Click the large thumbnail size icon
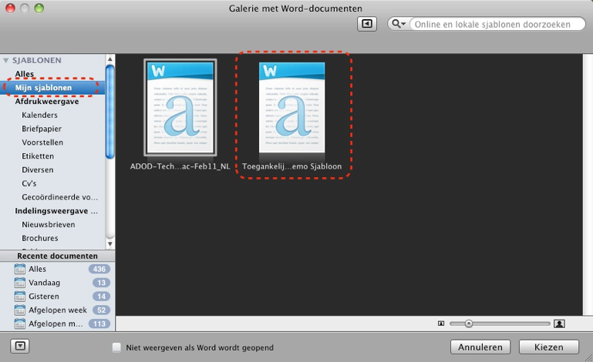Viewport: 593px width, 362px height. [x=559, y=323]
